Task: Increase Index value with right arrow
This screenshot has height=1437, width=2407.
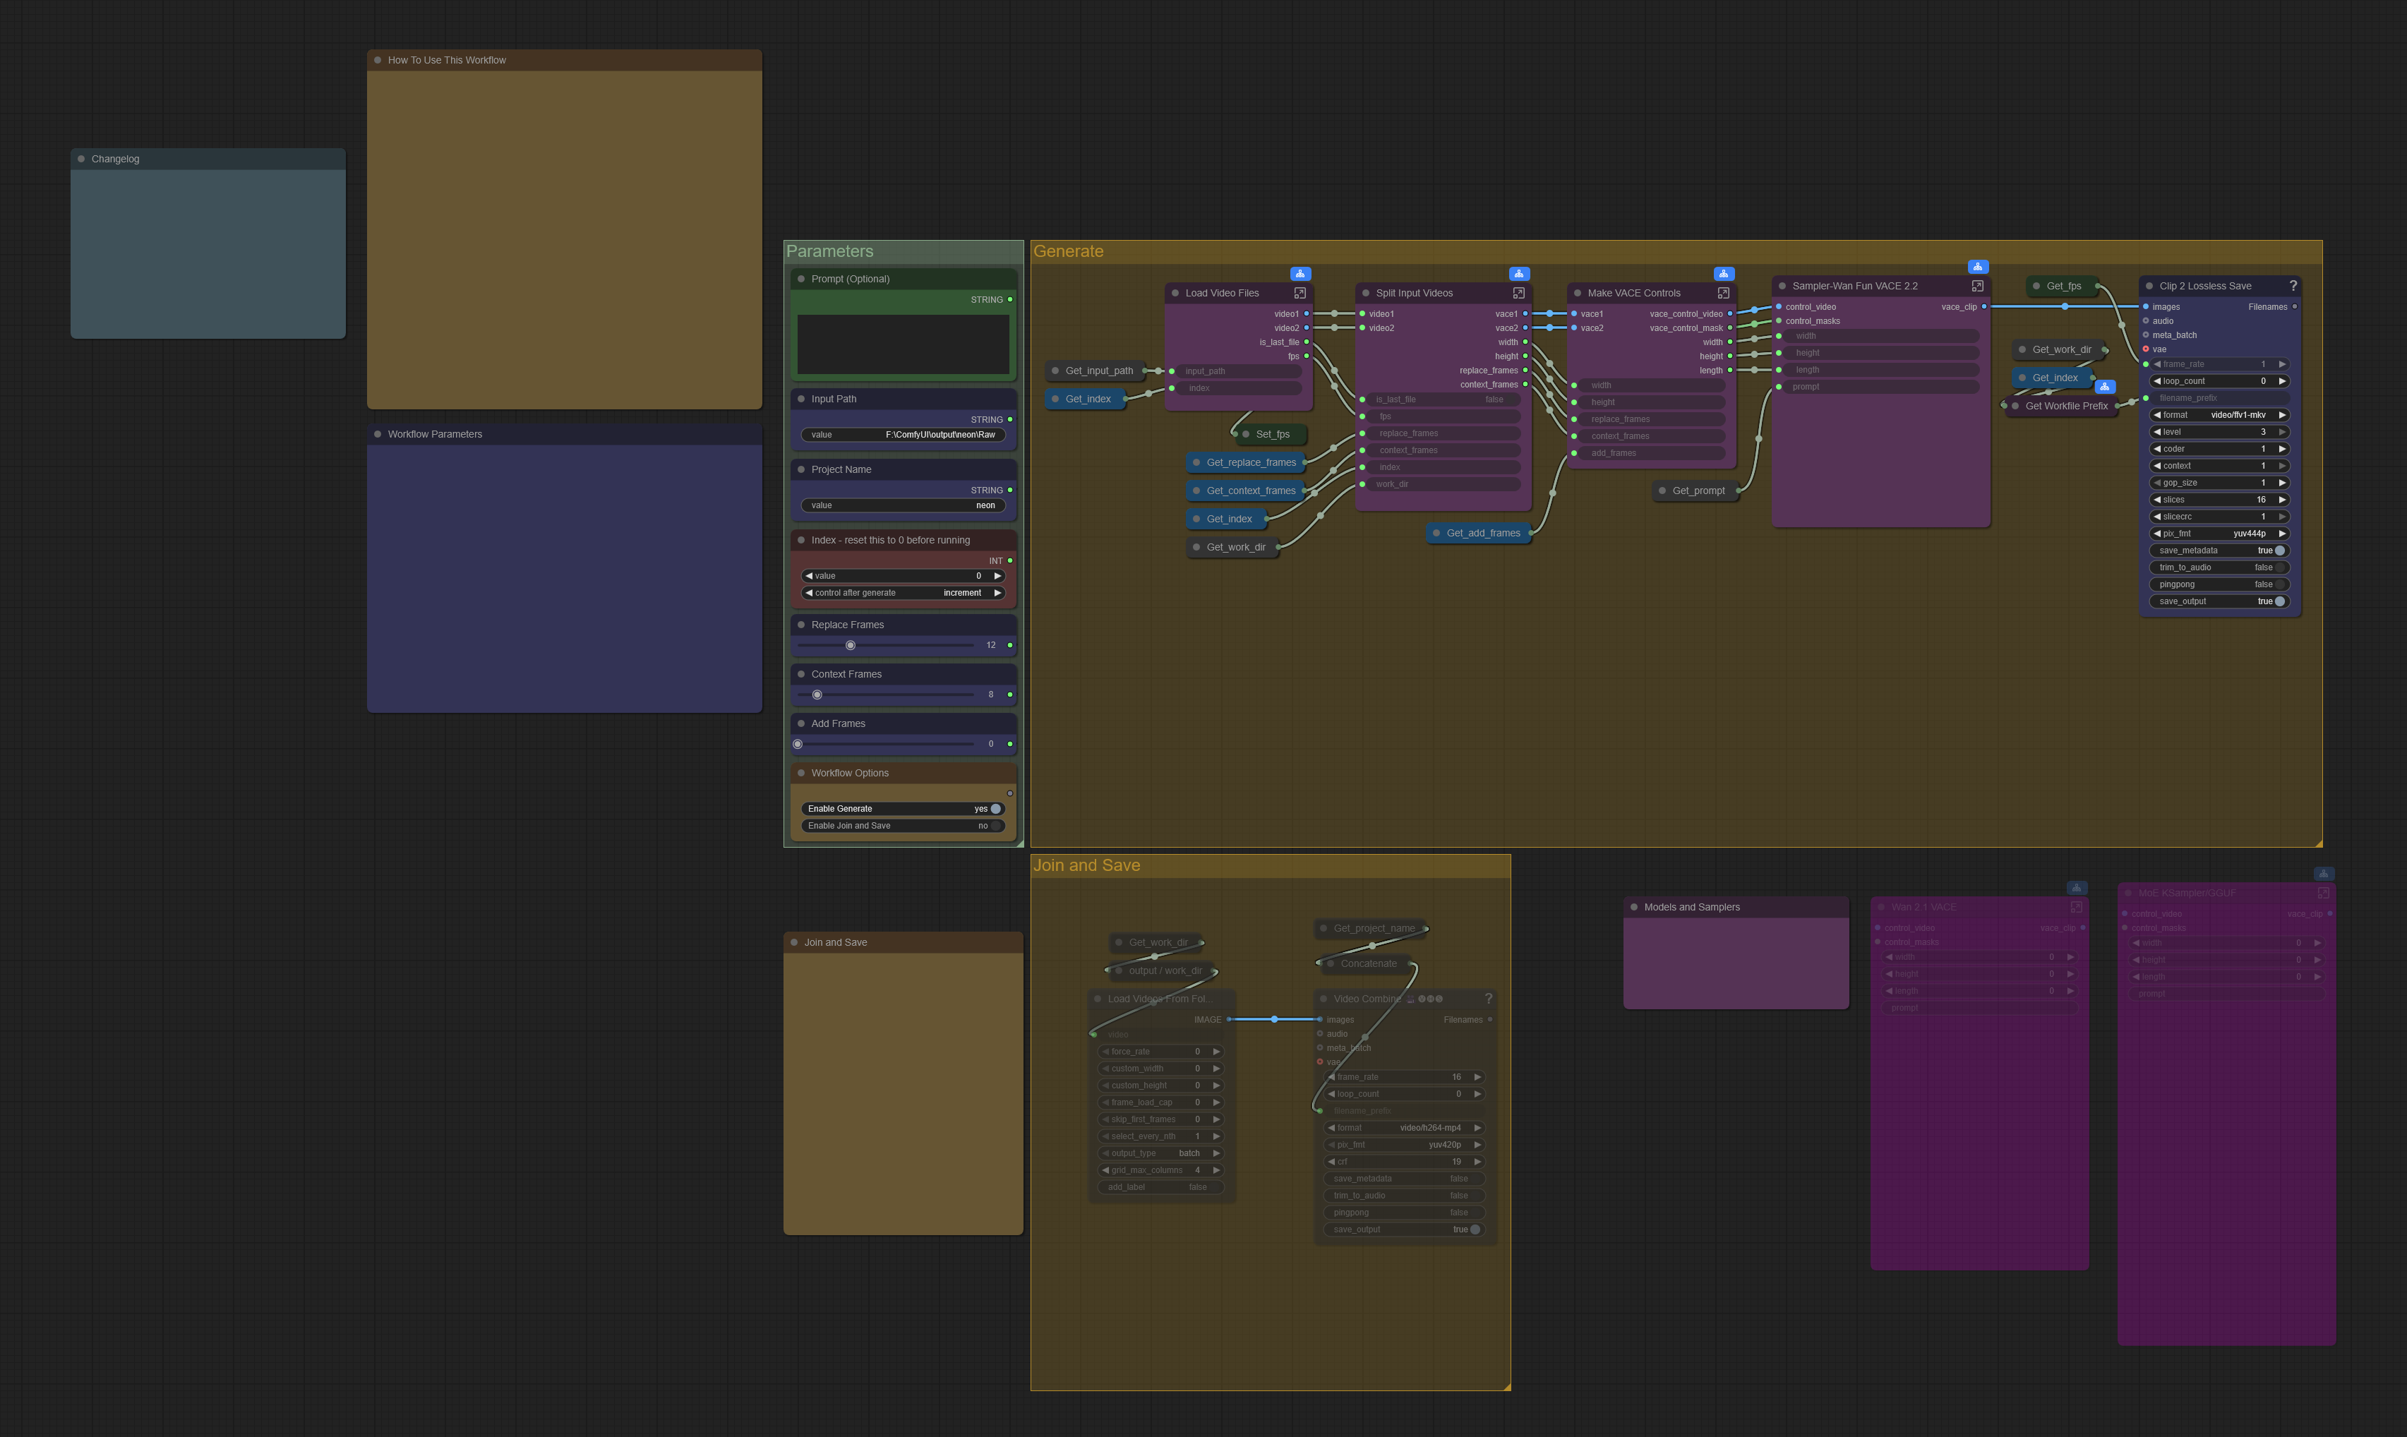Action: 997,576
